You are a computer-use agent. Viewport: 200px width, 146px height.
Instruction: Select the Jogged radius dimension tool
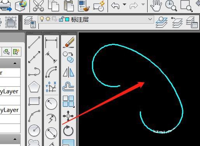point(51,119)
